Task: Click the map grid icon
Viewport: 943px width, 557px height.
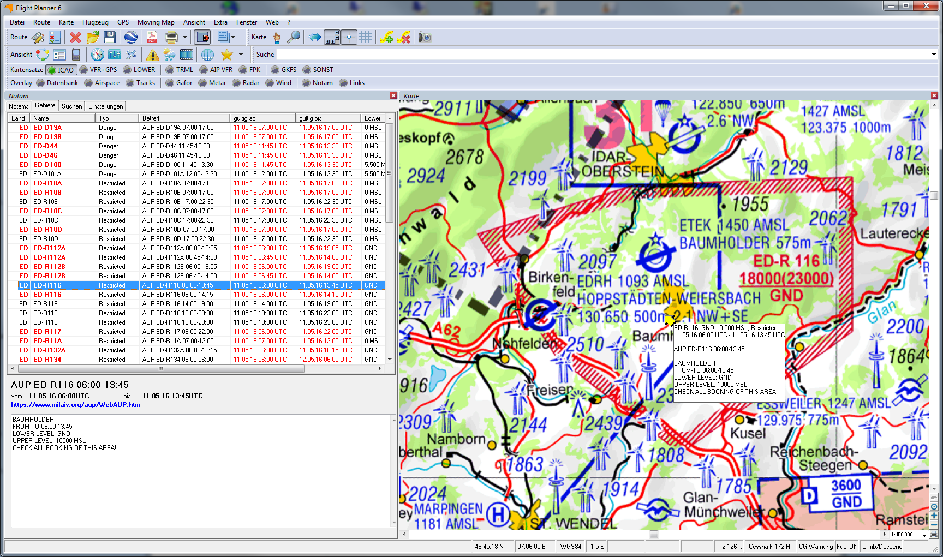Action: click(x=366, y=37)
